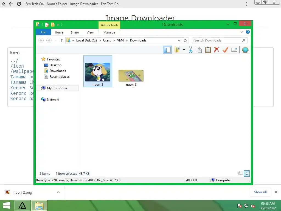Screen dimensions: 281x211
Task: Open the Manage ribbon tab
Action: click(x=109, y=32)
